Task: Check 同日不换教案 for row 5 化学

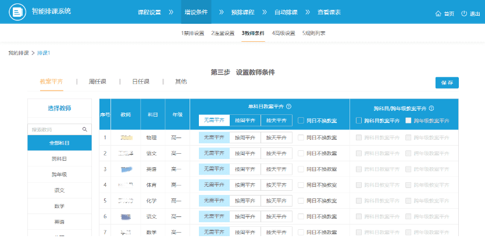Action: coord(301,201)
